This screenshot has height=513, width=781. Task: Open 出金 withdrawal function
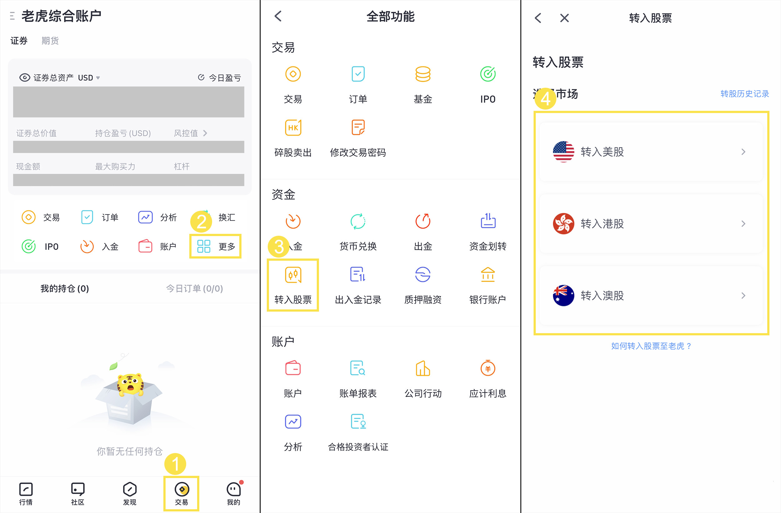click(x=423, y=232)
